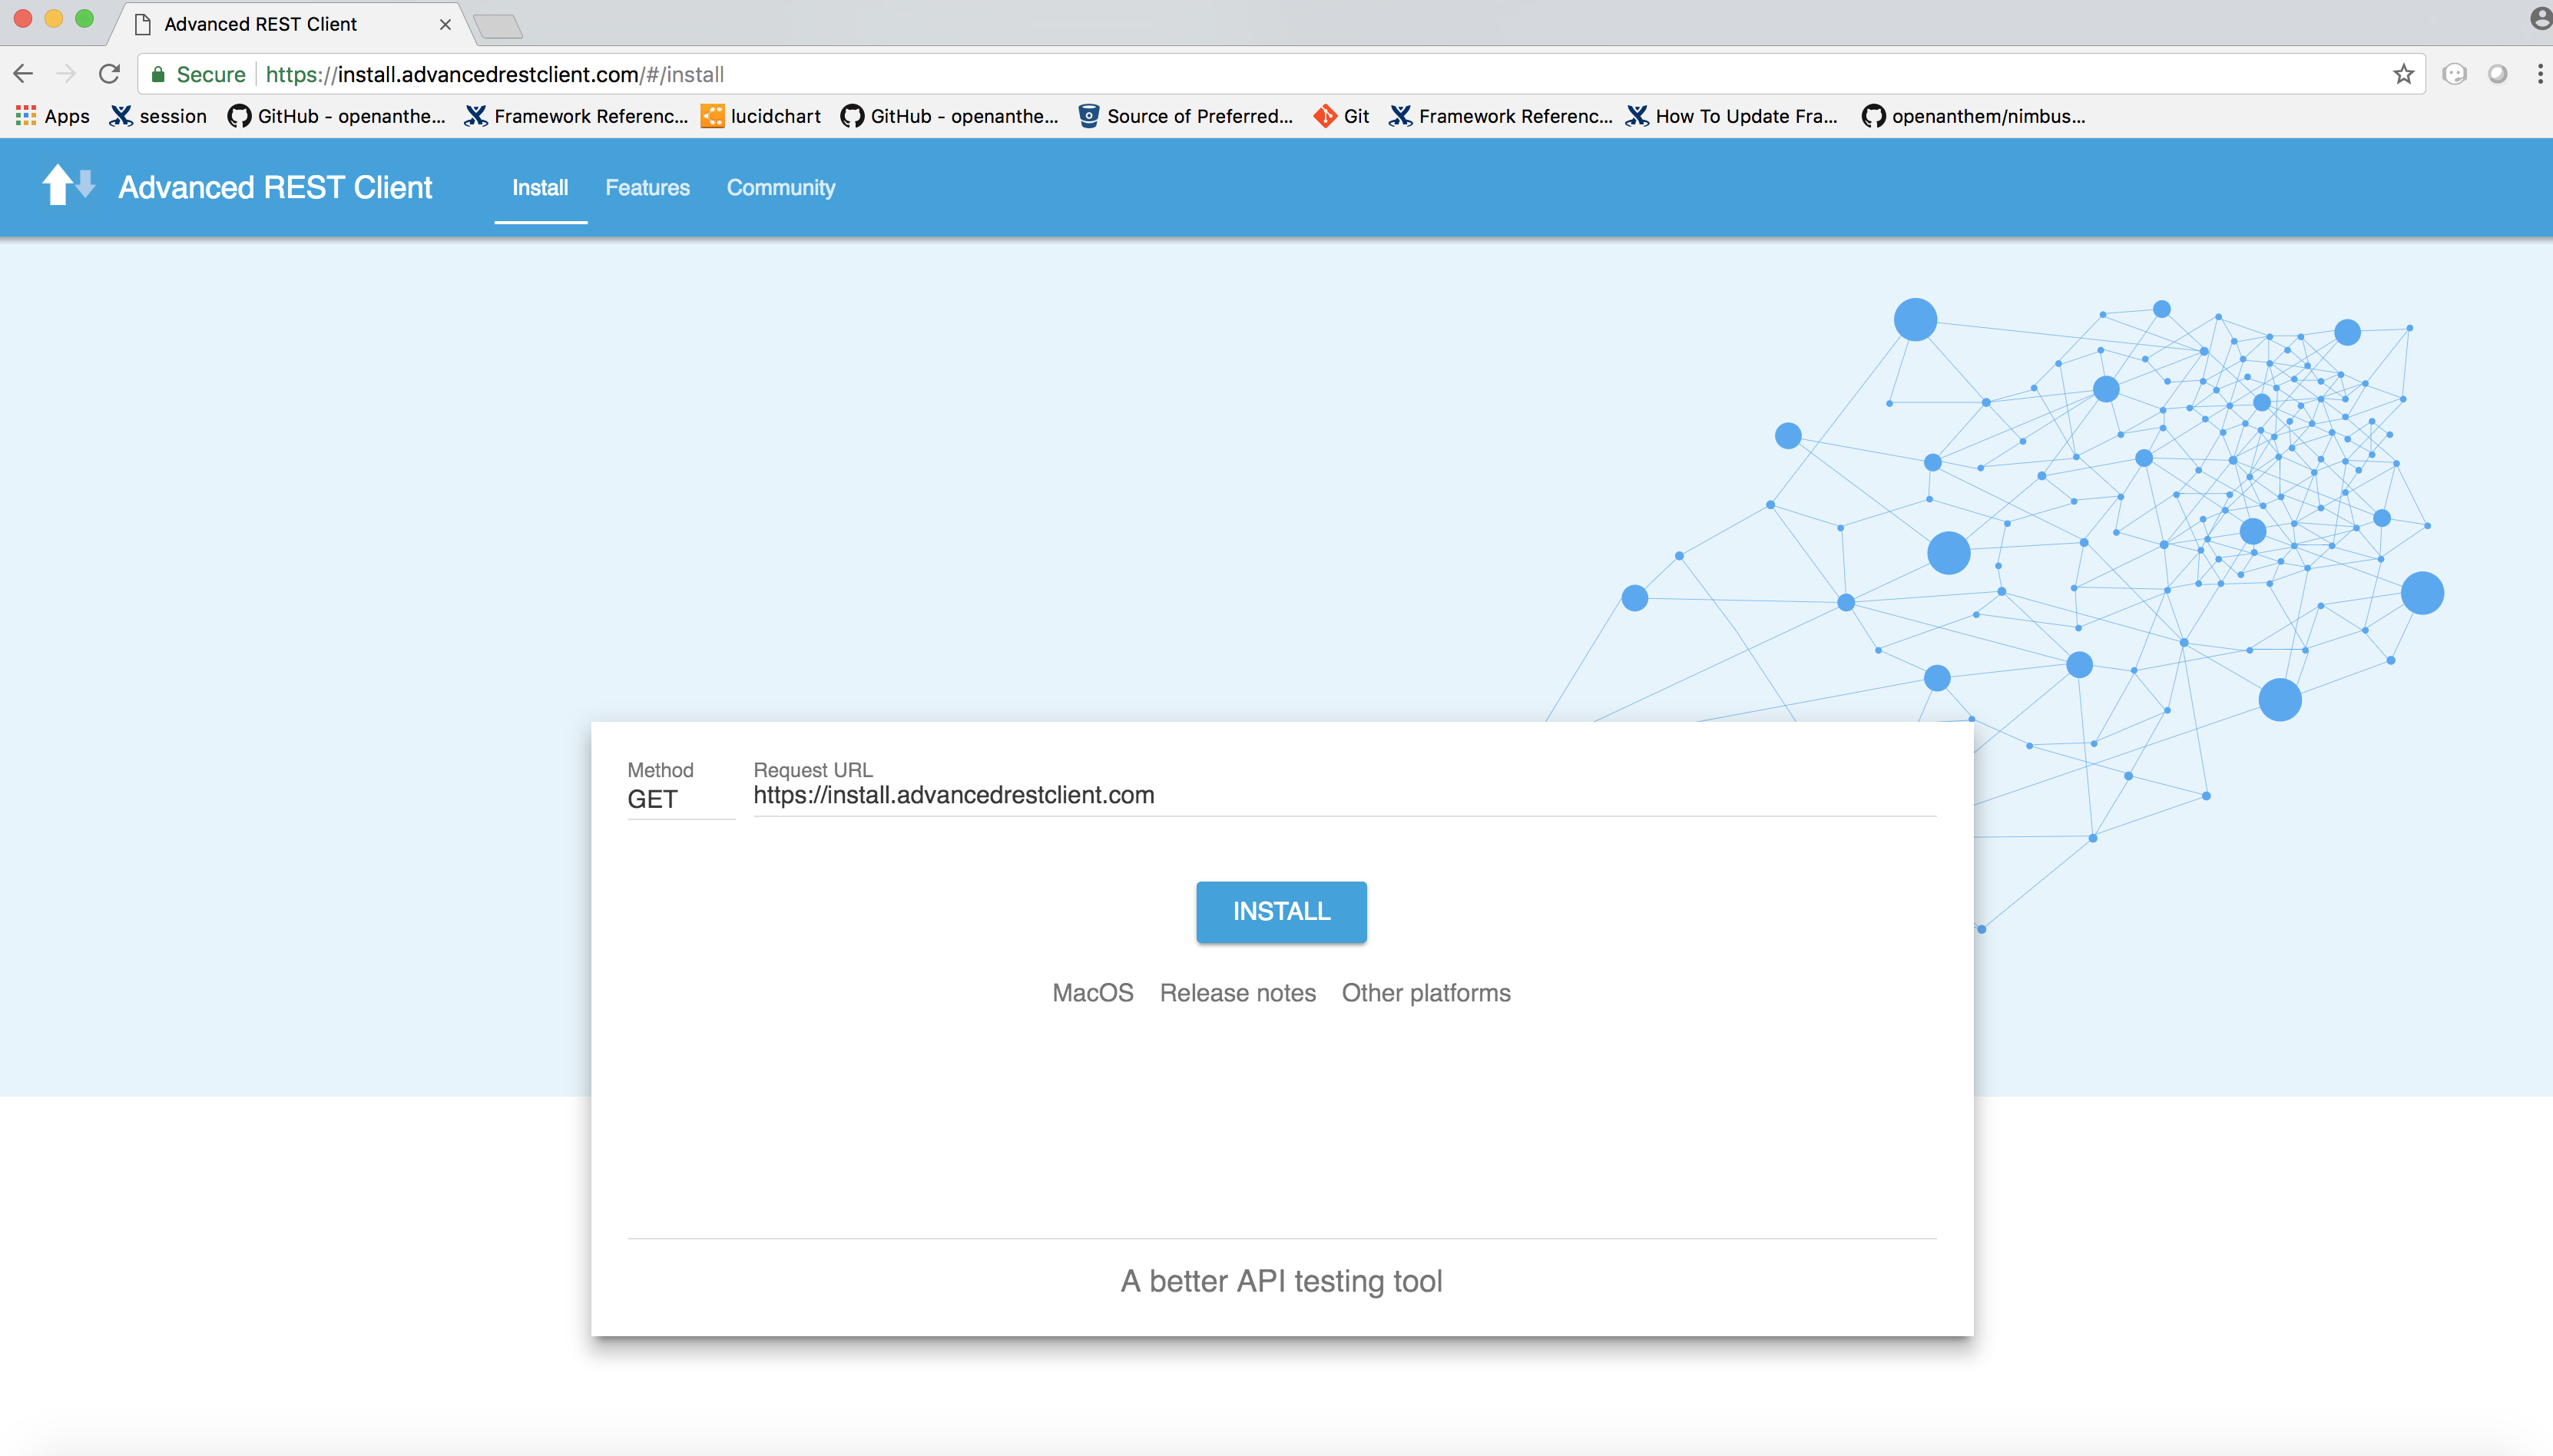Click the Secure padlock site info
The width and height of the screenshot is (2553, 1456).
[x=197, y=74]
